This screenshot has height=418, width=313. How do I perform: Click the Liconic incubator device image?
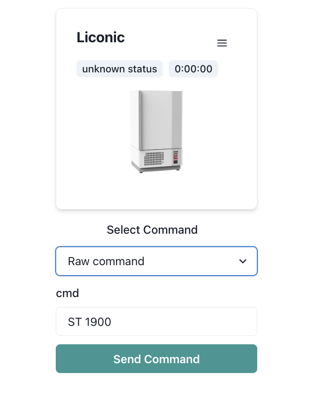click(x=156, y=131)
